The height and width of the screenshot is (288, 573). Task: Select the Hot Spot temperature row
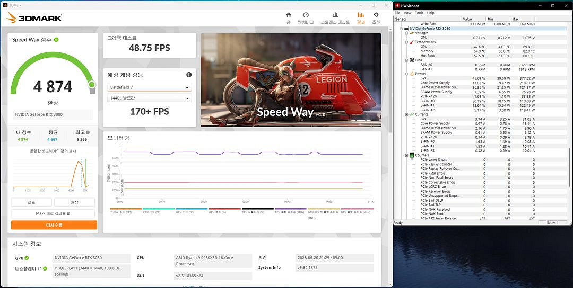[x=477, y=56]
